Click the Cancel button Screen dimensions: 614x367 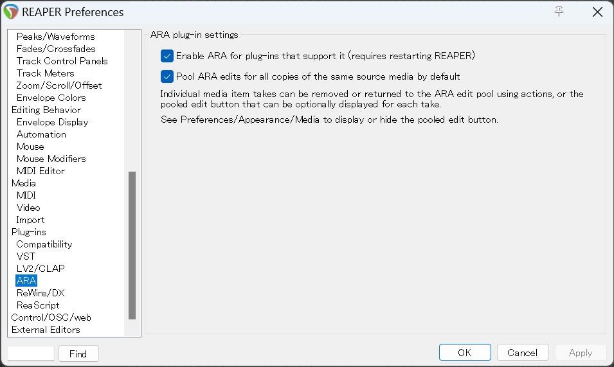click(x=522, y=353)
